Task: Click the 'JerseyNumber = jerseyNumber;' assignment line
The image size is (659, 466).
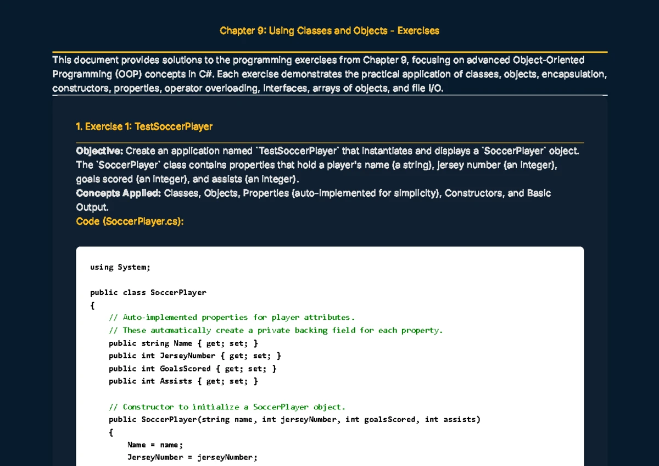Action: [x=192, y=457]
